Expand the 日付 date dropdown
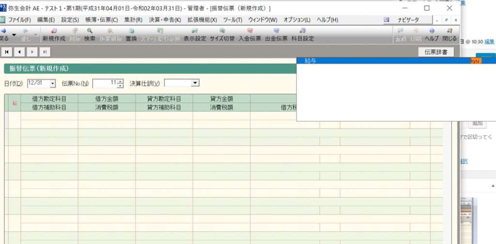 [x=52, y=84]
